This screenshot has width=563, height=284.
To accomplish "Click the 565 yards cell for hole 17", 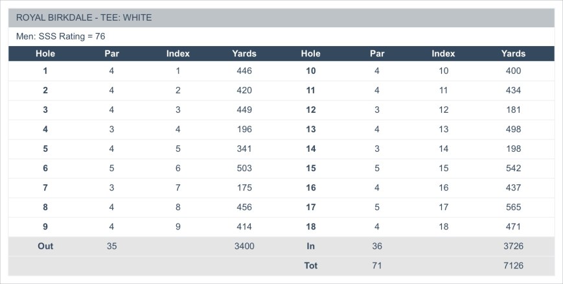I will [x=513, y=207].
